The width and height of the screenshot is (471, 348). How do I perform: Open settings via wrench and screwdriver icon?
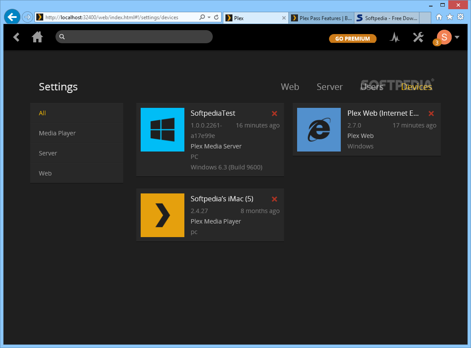click(x=418, y=37)
